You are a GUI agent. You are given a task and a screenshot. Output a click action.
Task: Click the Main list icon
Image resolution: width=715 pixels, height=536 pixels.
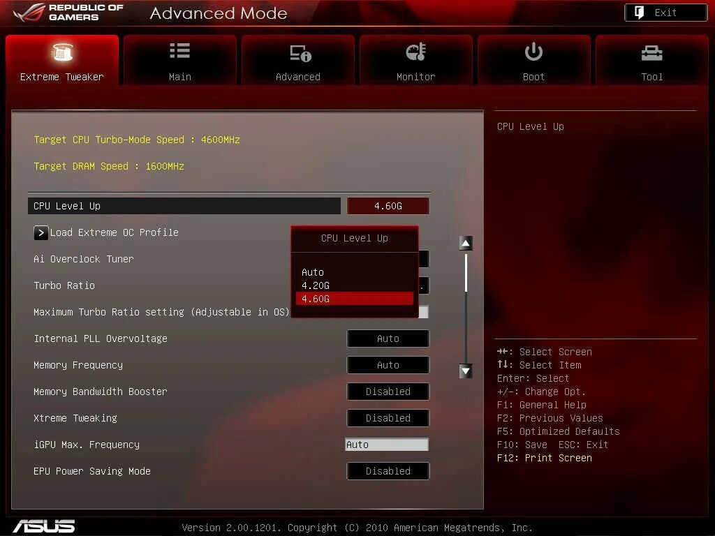click(x=179, y=50)
